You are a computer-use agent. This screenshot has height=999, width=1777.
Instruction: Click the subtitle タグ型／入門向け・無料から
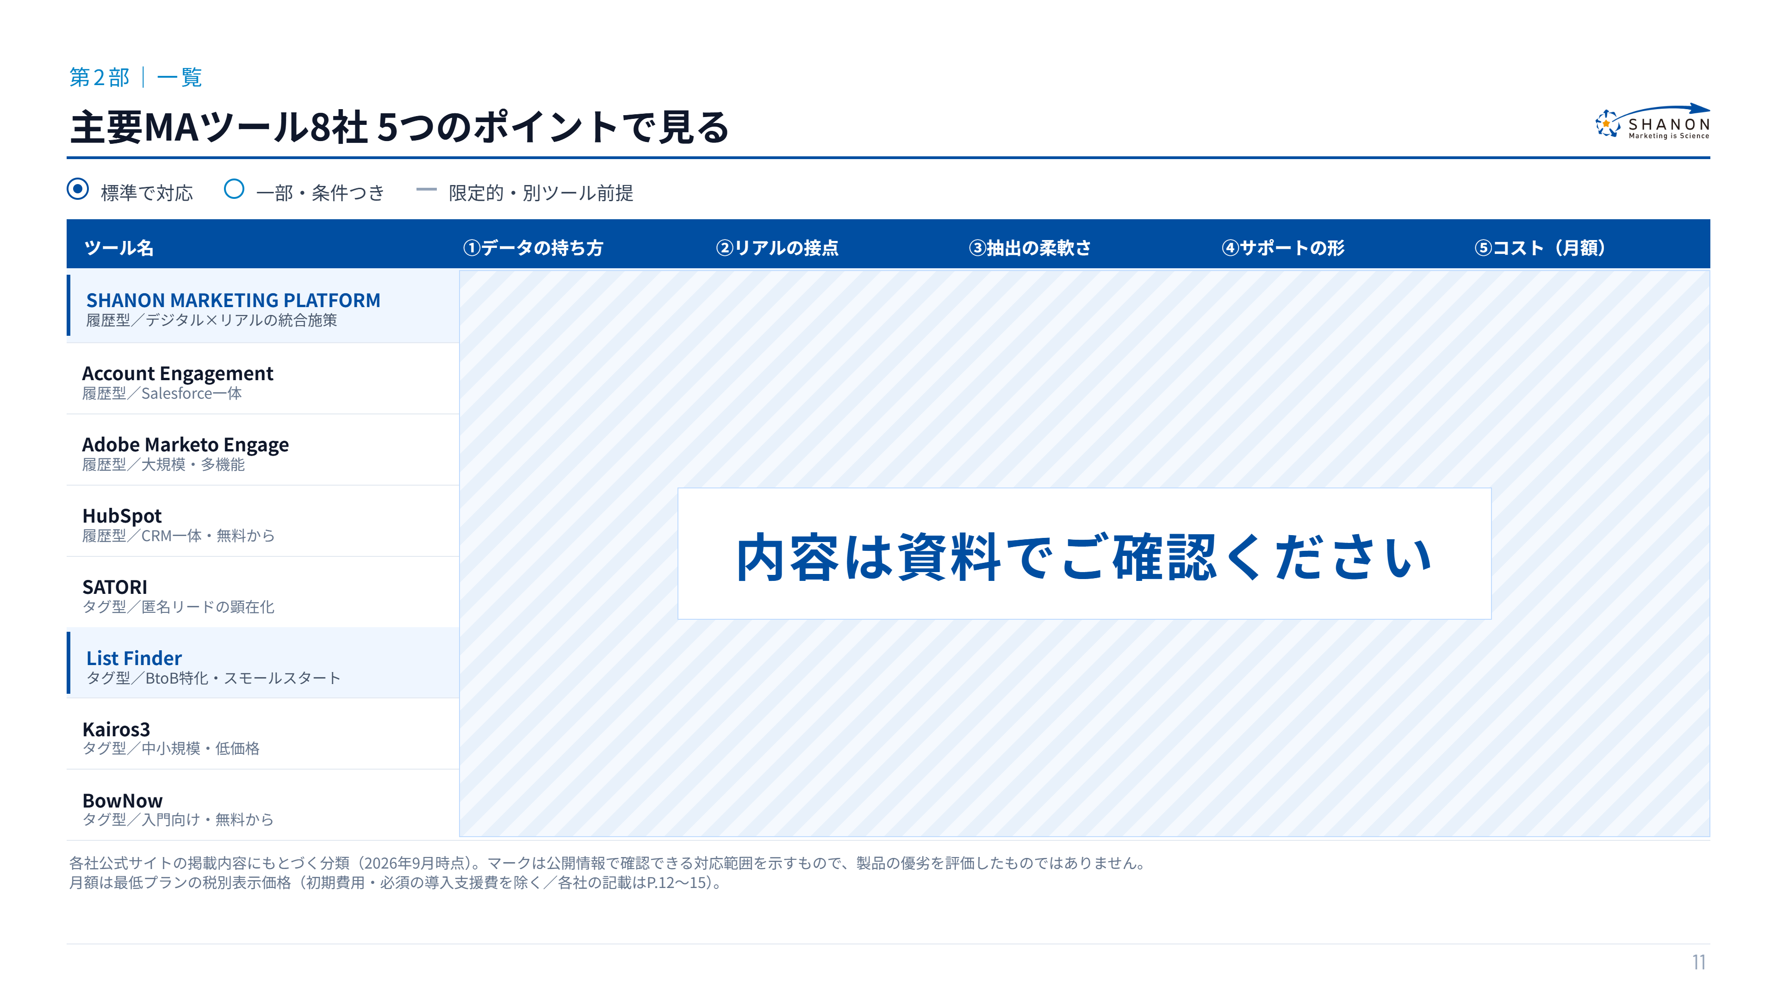pos(178,819)
